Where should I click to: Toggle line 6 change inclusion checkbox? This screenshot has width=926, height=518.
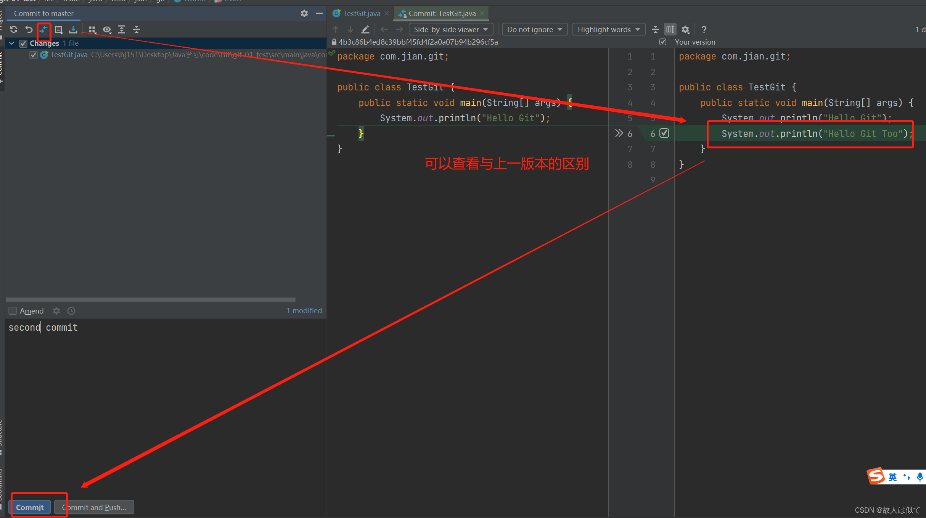(664, 133)
